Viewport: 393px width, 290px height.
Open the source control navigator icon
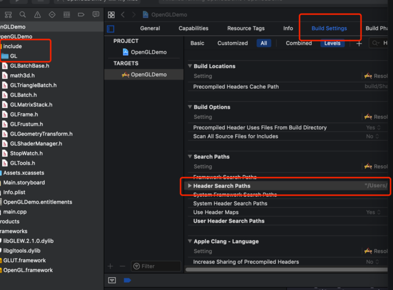coord(8,14)
